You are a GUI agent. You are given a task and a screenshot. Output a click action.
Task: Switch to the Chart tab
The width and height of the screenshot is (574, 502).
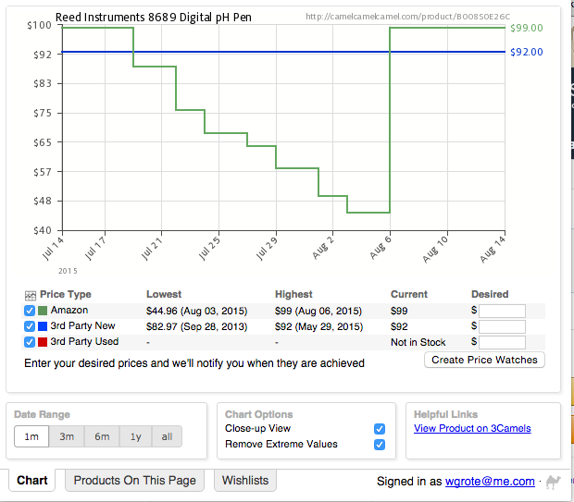coord(32,480)
